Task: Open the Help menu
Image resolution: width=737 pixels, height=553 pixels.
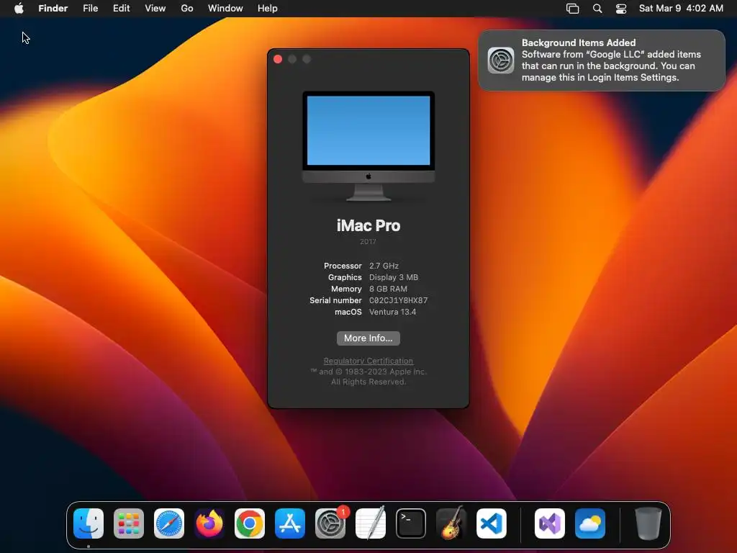Action: click(268, 9)
